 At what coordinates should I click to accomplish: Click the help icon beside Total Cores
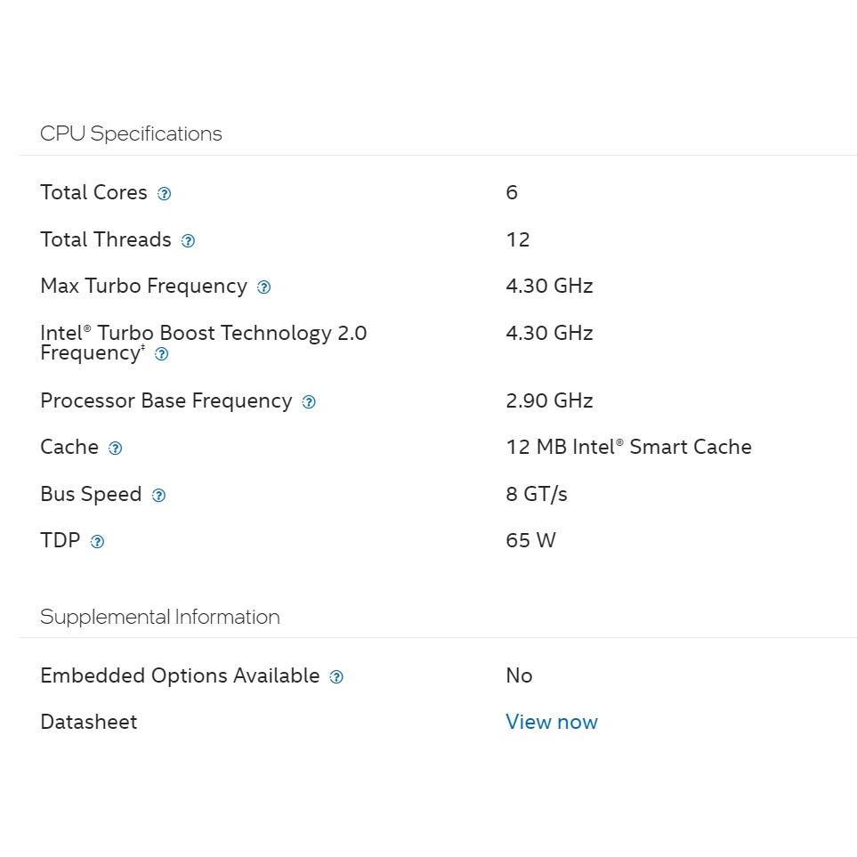coord(164,194)
